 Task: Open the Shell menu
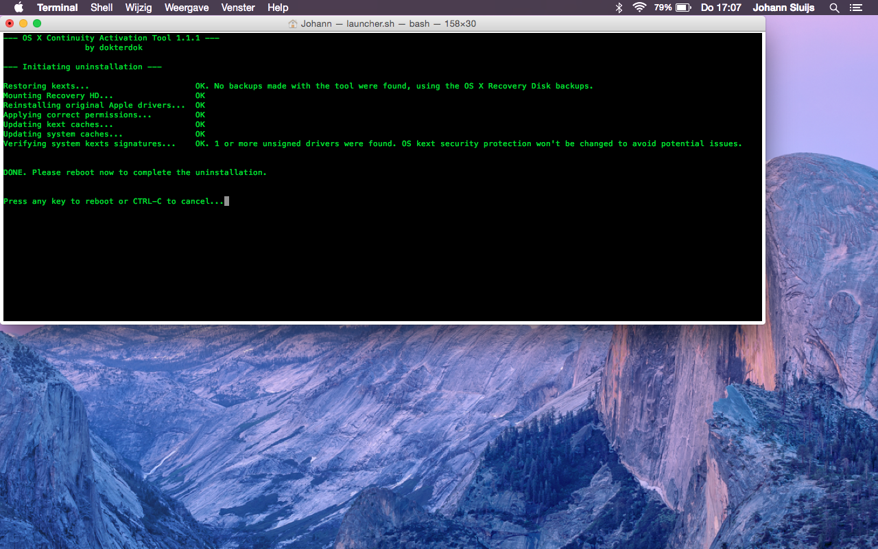(102, 8)
